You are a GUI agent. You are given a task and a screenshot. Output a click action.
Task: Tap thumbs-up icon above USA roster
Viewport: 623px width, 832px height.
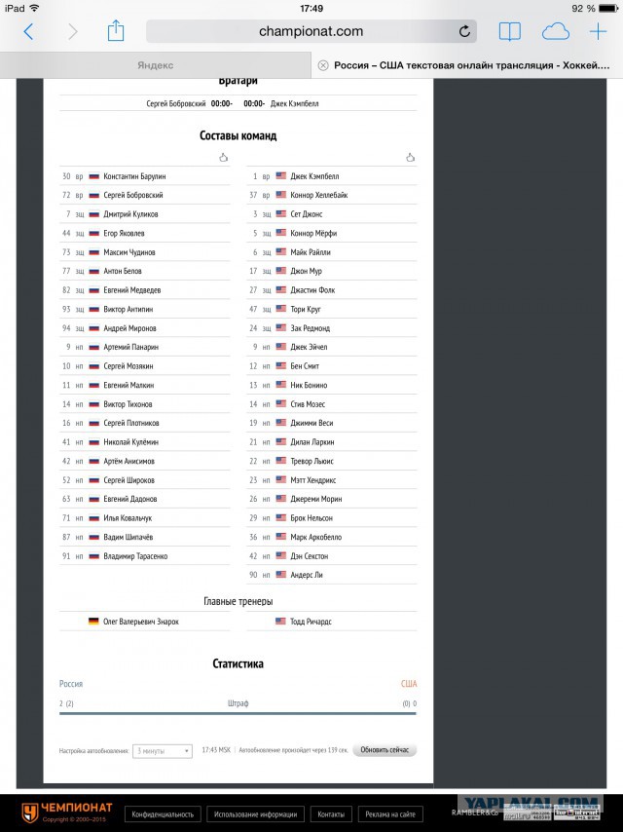click(x=411, y=158)
